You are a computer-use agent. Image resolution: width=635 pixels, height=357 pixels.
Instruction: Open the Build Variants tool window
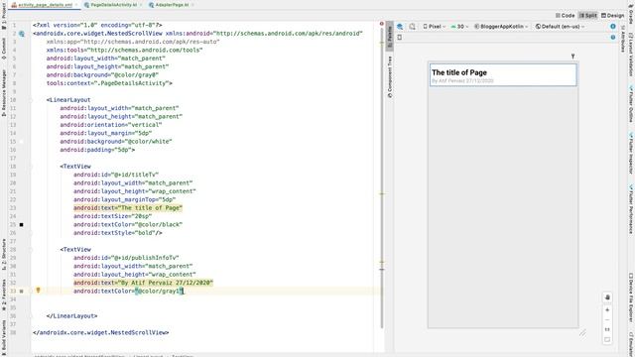coord(4,338)
